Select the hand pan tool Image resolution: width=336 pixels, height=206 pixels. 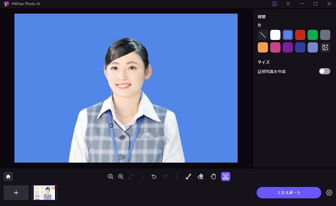point(213,177)
